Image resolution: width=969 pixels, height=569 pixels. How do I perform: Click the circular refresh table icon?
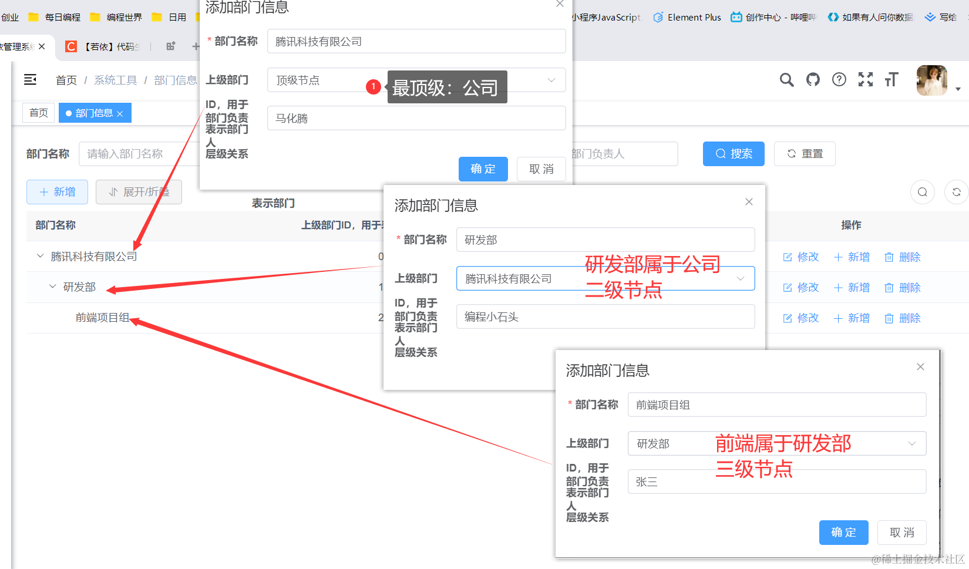coord(956,192)
